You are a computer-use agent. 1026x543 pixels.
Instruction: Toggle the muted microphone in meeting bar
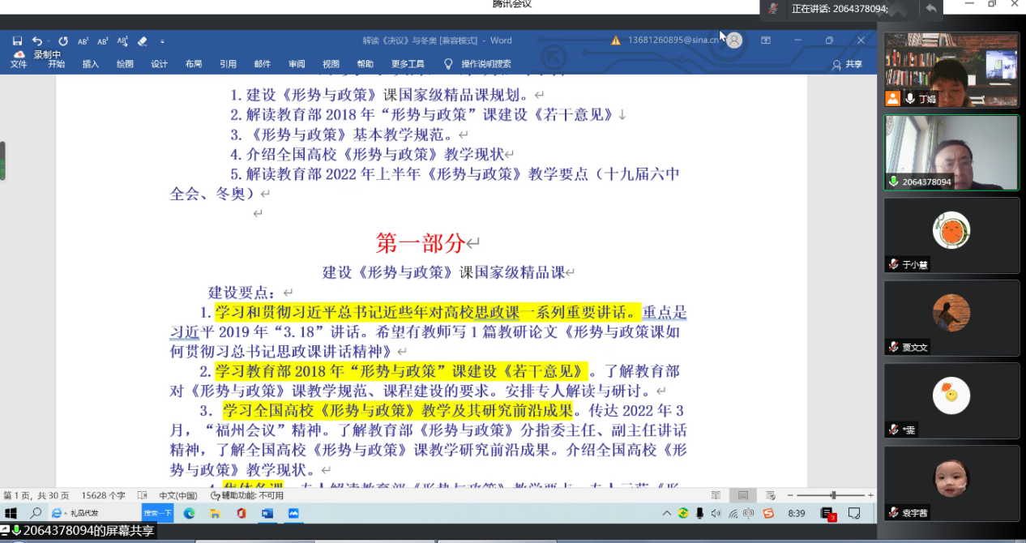tap(774, 8)
